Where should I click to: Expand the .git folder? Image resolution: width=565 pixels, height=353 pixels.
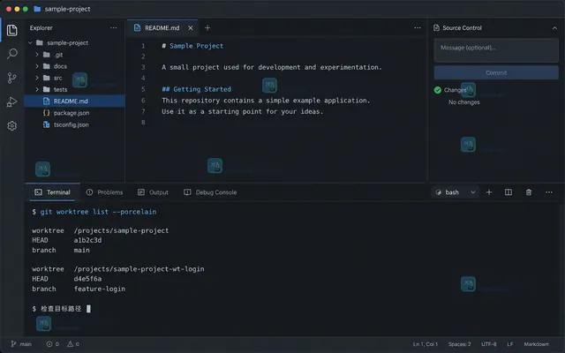[37, 55]
